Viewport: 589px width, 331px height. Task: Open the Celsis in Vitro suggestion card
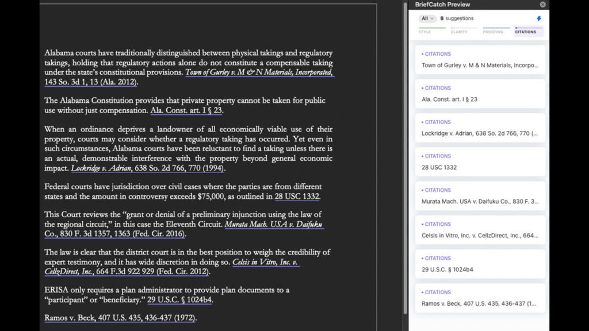480,230
